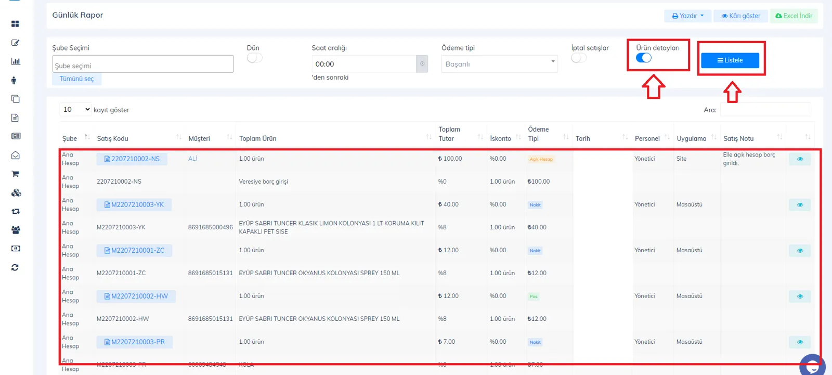This screenshot has height=375, width=832.
Task: Open the shopping cart sidebar icon
Action: click(15, 174)
